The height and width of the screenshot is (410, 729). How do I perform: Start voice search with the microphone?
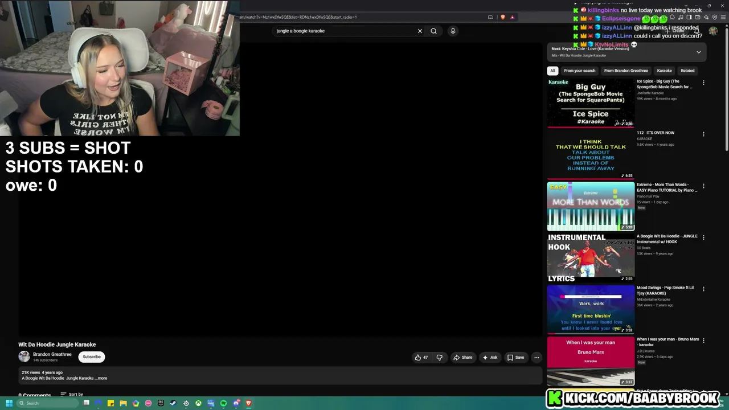pos(453,31)
